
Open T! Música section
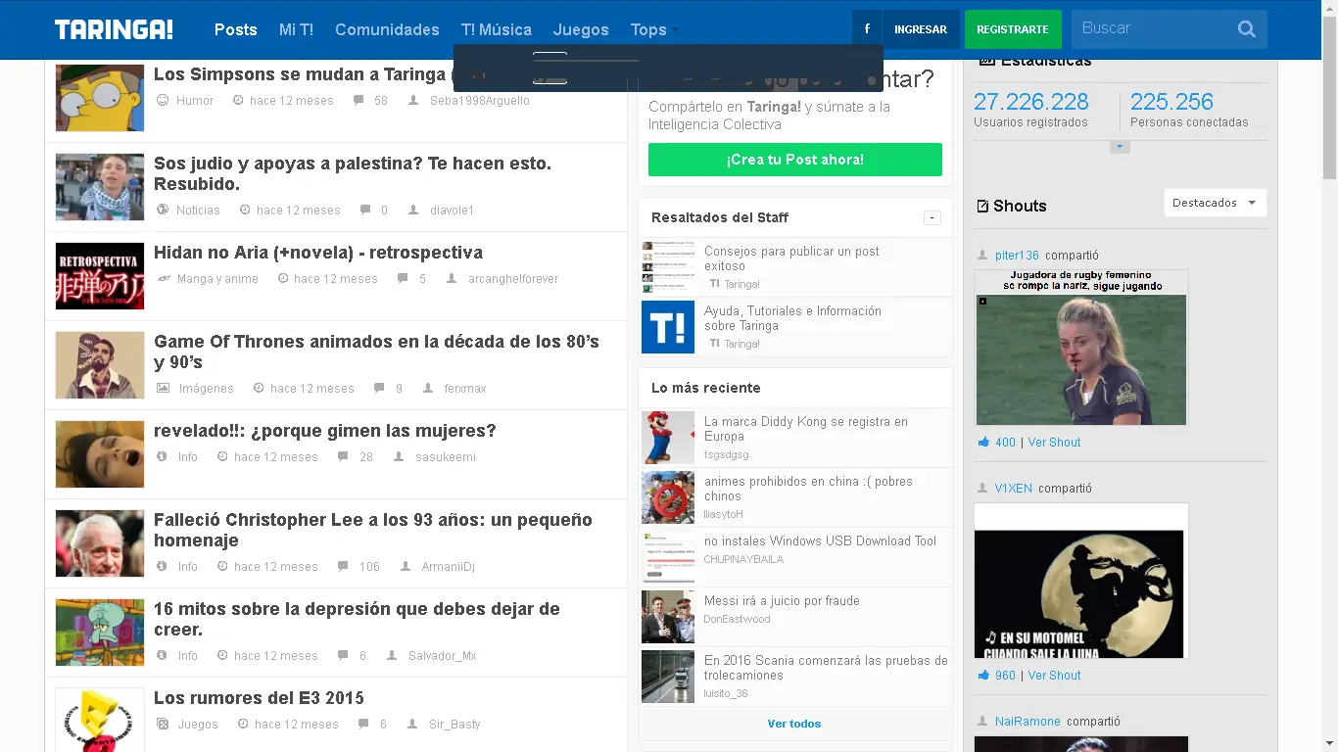click(x=497, y=29)
